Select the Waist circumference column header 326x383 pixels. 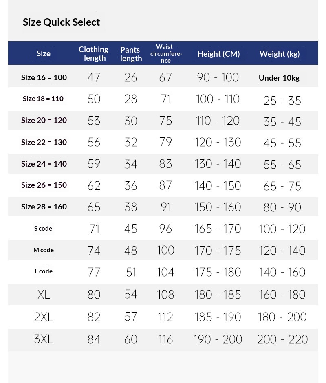(x=166, y=54)
